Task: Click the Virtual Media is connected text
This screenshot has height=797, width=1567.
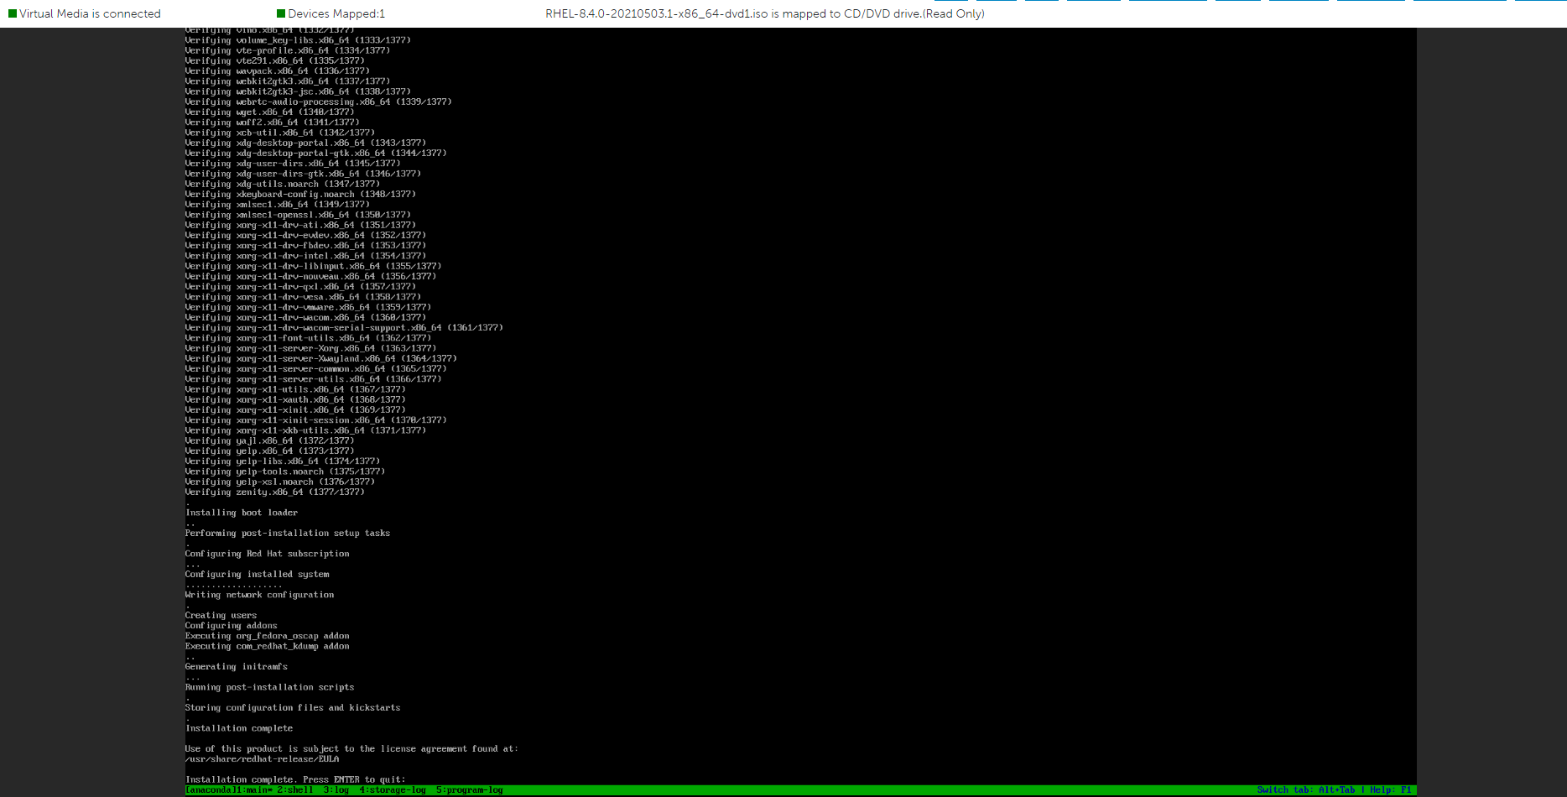Action: point(89,13)
